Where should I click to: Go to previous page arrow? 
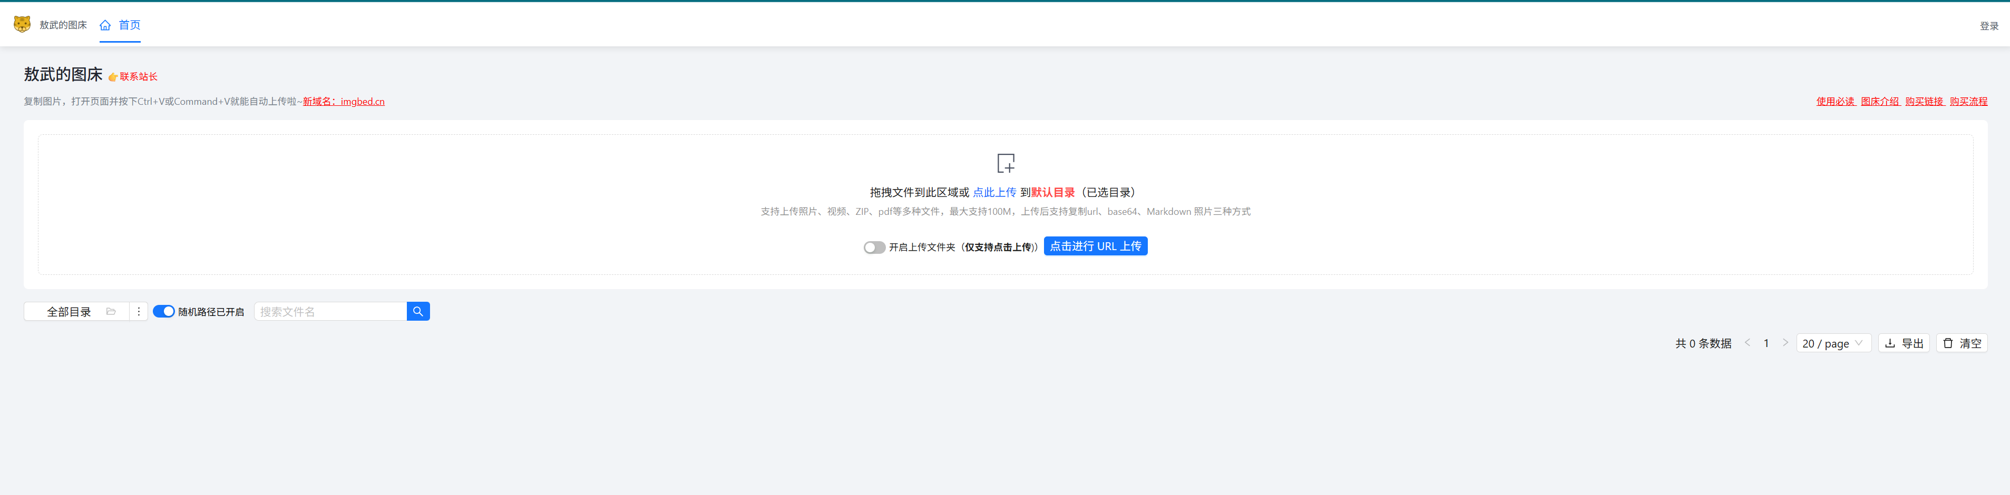click(x=1747, y=343)
